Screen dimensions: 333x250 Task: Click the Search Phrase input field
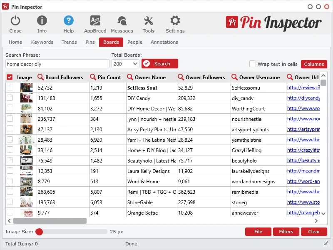57,64
